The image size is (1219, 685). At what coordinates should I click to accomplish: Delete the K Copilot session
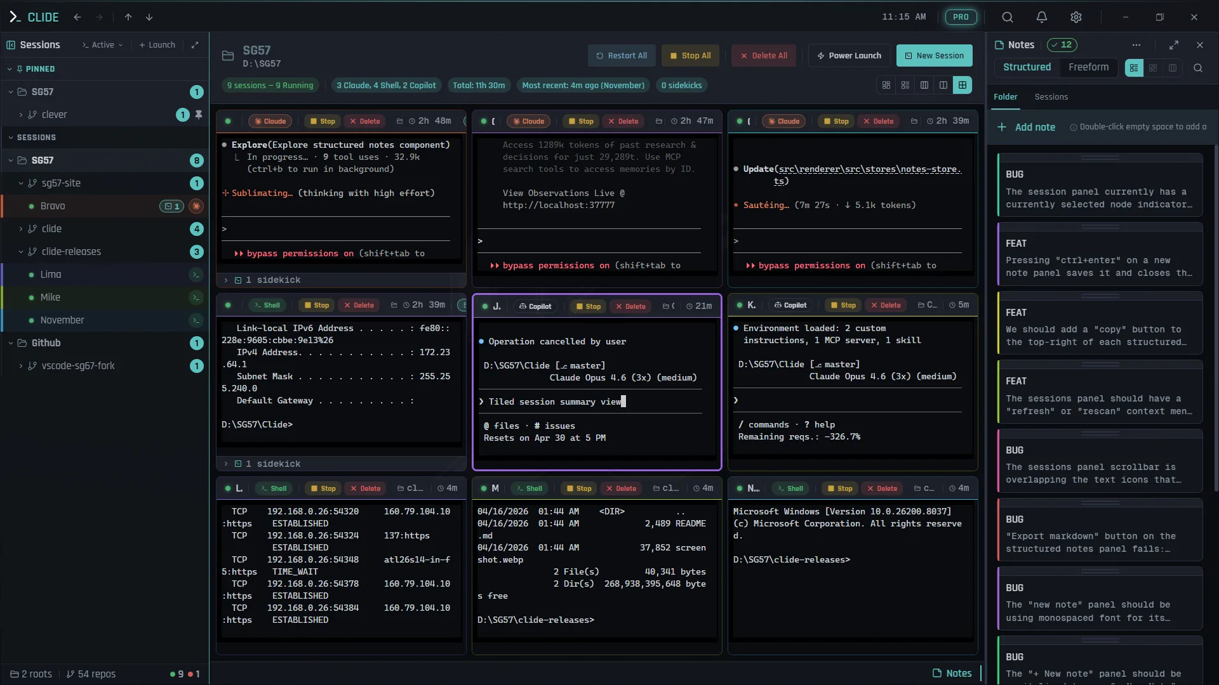pos(886,305)
